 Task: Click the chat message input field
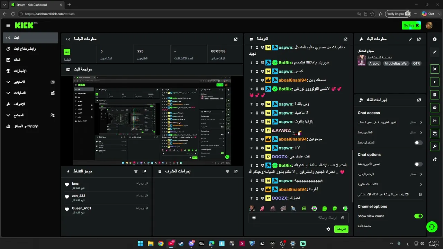[298, 218]
